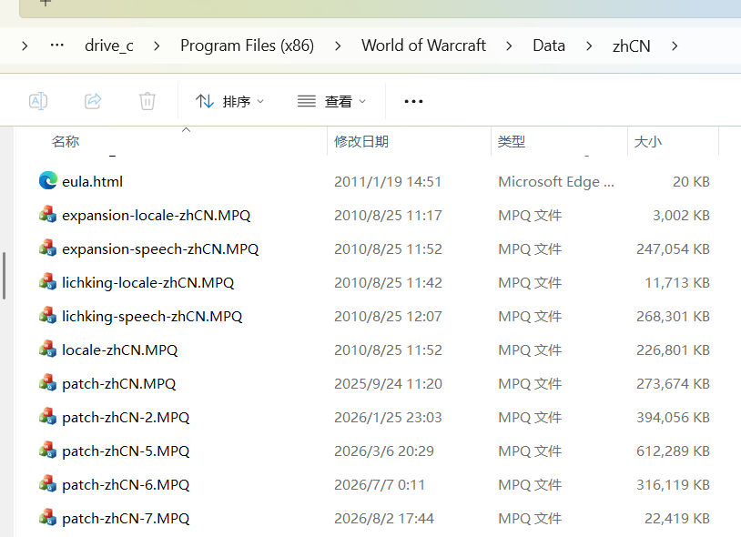The image size is (741, 537).
Task: Sort by the 类型 column header
Action: (x=512, y=141)
